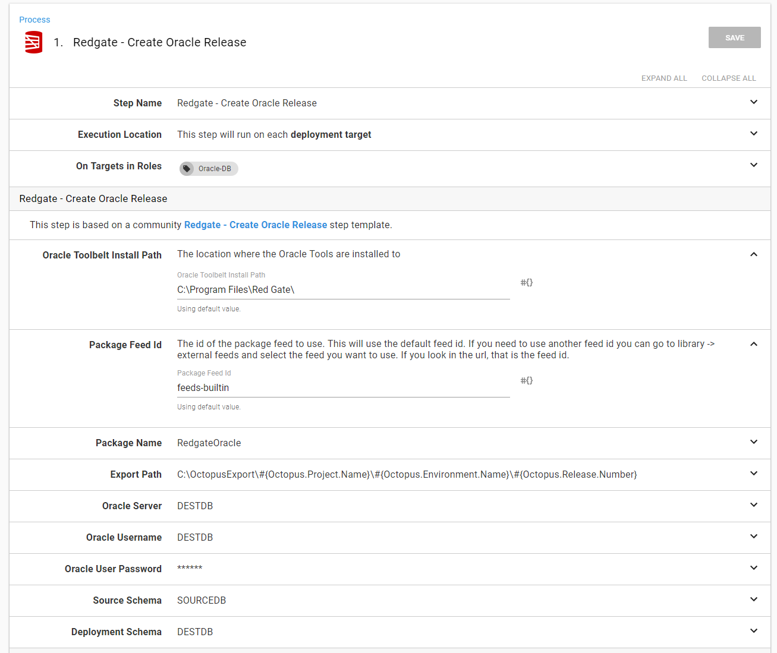Expand the Source Schema row
777x653 pixels.
(753, 600)
